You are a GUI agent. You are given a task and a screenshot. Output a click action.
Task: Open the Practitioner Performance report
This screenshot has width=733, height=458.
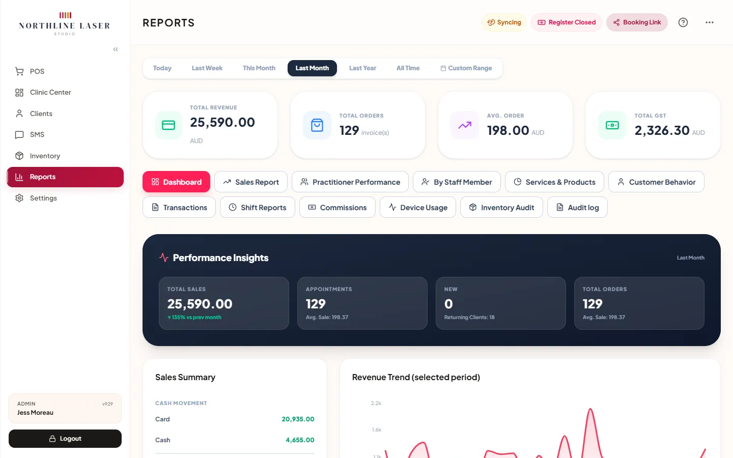350,182
